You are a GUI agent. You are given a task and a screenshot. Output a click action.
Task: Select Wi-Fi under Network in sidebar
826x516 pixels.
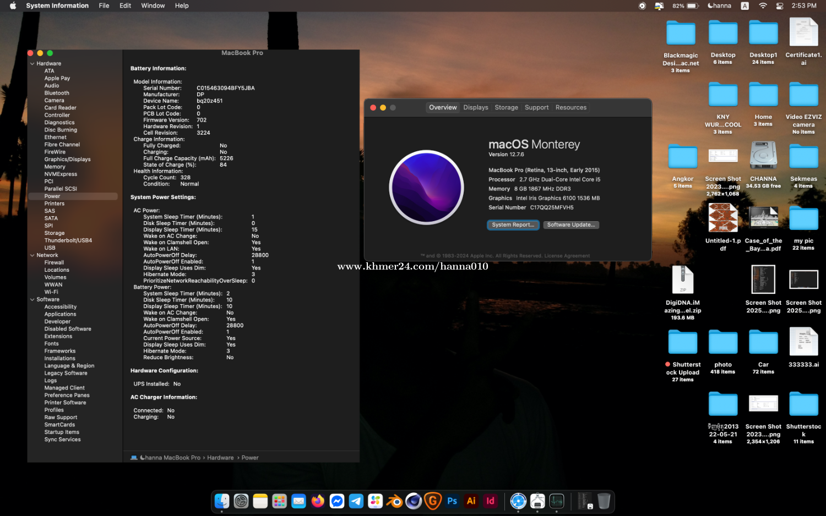pyautogui.click(x=51, y=292)
